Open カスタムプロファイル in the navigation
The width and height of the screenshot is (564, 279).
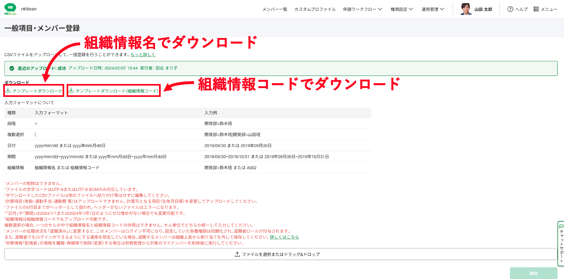[315, 9]
